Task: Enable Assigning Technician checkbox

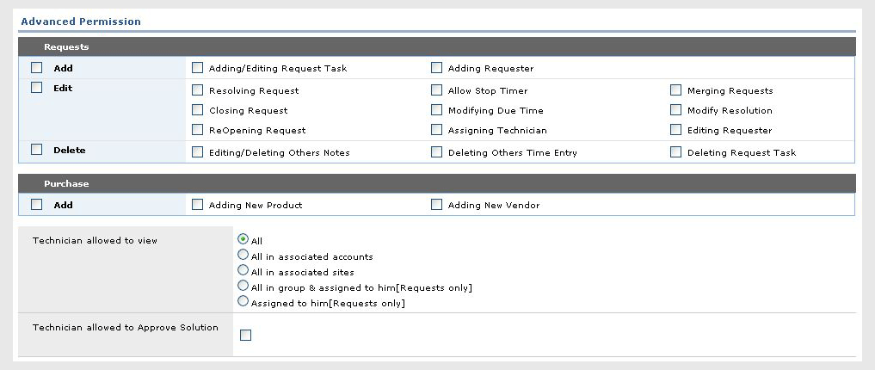Action: pyautogui.click(x=437, y=130)
